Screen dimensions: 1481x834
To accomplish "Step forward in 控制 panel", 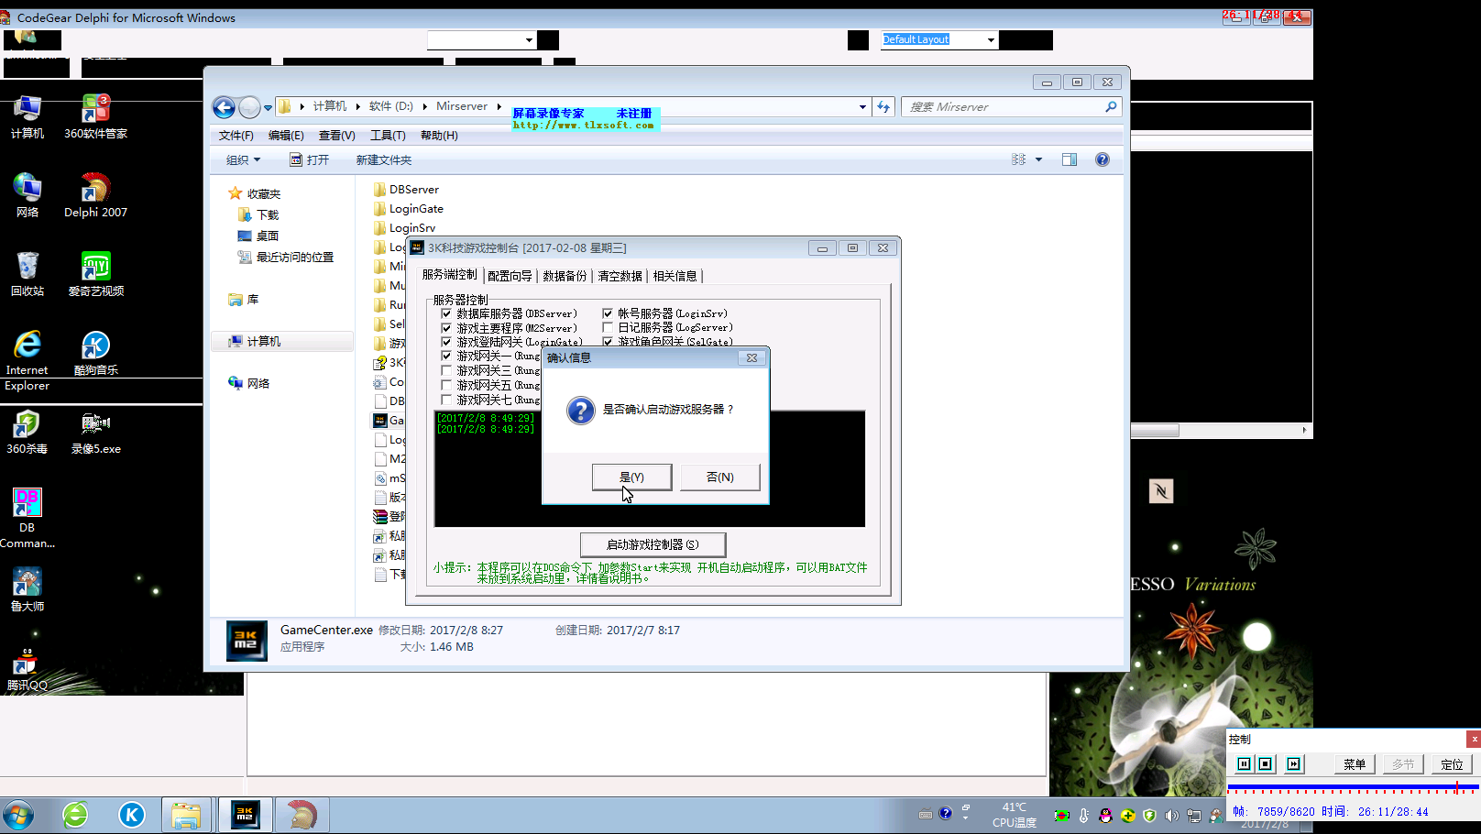I will pyautogui.click(x=1294, y=763).
